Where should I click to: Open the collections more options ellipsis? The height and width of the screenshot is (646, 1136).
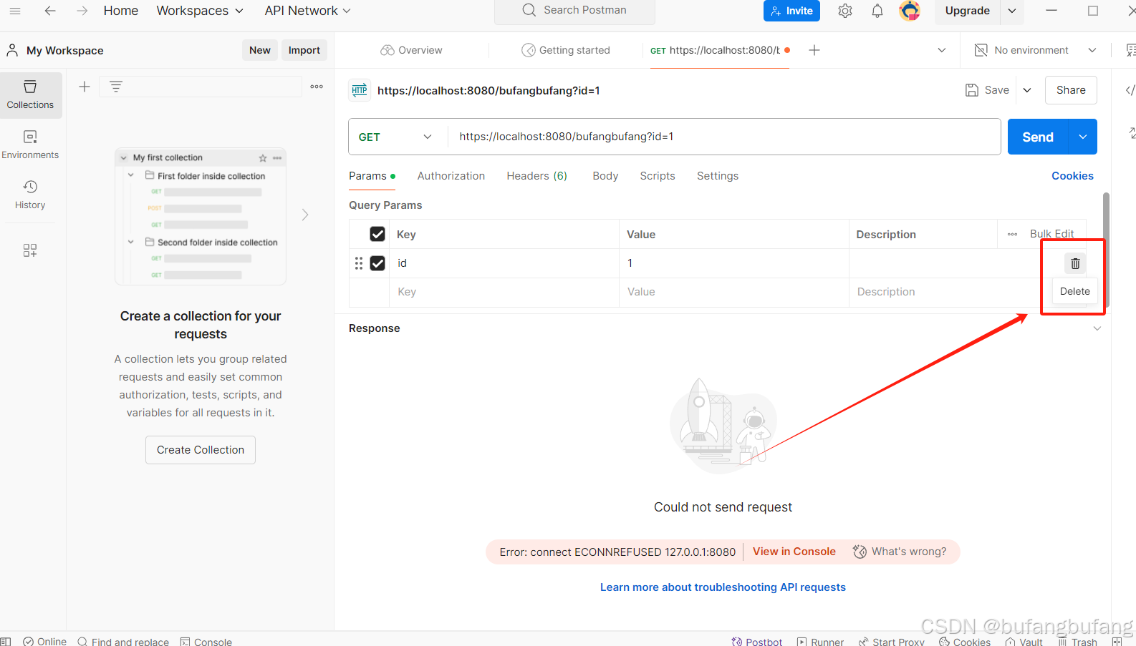pos(317,87)
